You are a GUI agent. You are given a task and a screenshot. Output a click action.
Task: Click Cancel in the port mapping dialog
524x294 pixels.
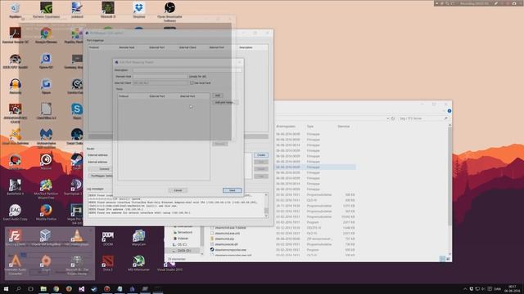click(178, 190)
